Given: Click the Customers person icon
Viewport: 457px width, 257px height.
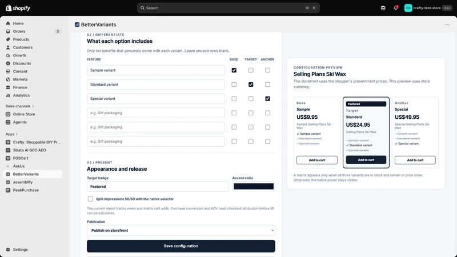Looking at the screenshot, I should pos(8,47).
